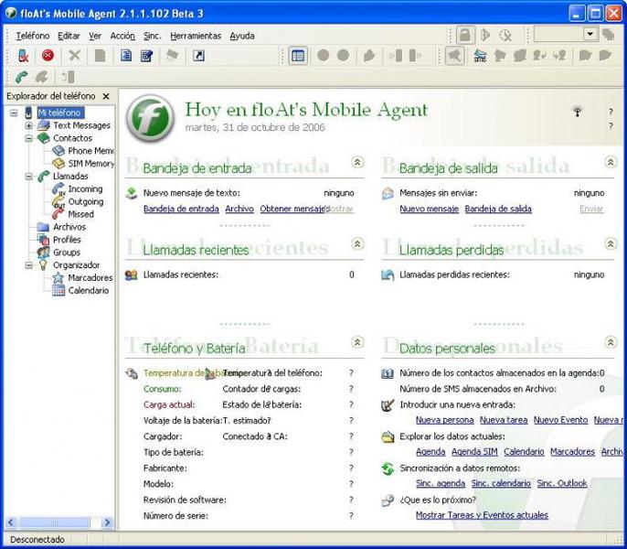Select Outgoing calls in the tree

pyautogui.click(x=86, y=202)
